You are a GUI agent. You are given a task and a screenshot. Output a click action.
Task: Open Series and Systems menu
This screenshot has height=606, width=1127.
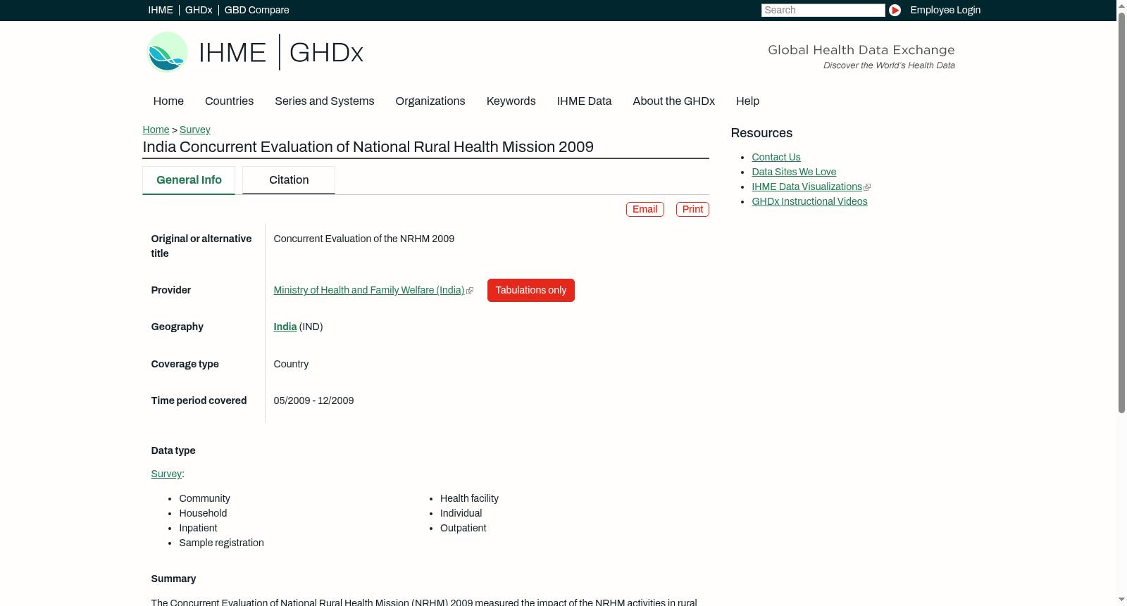point(324,101)
